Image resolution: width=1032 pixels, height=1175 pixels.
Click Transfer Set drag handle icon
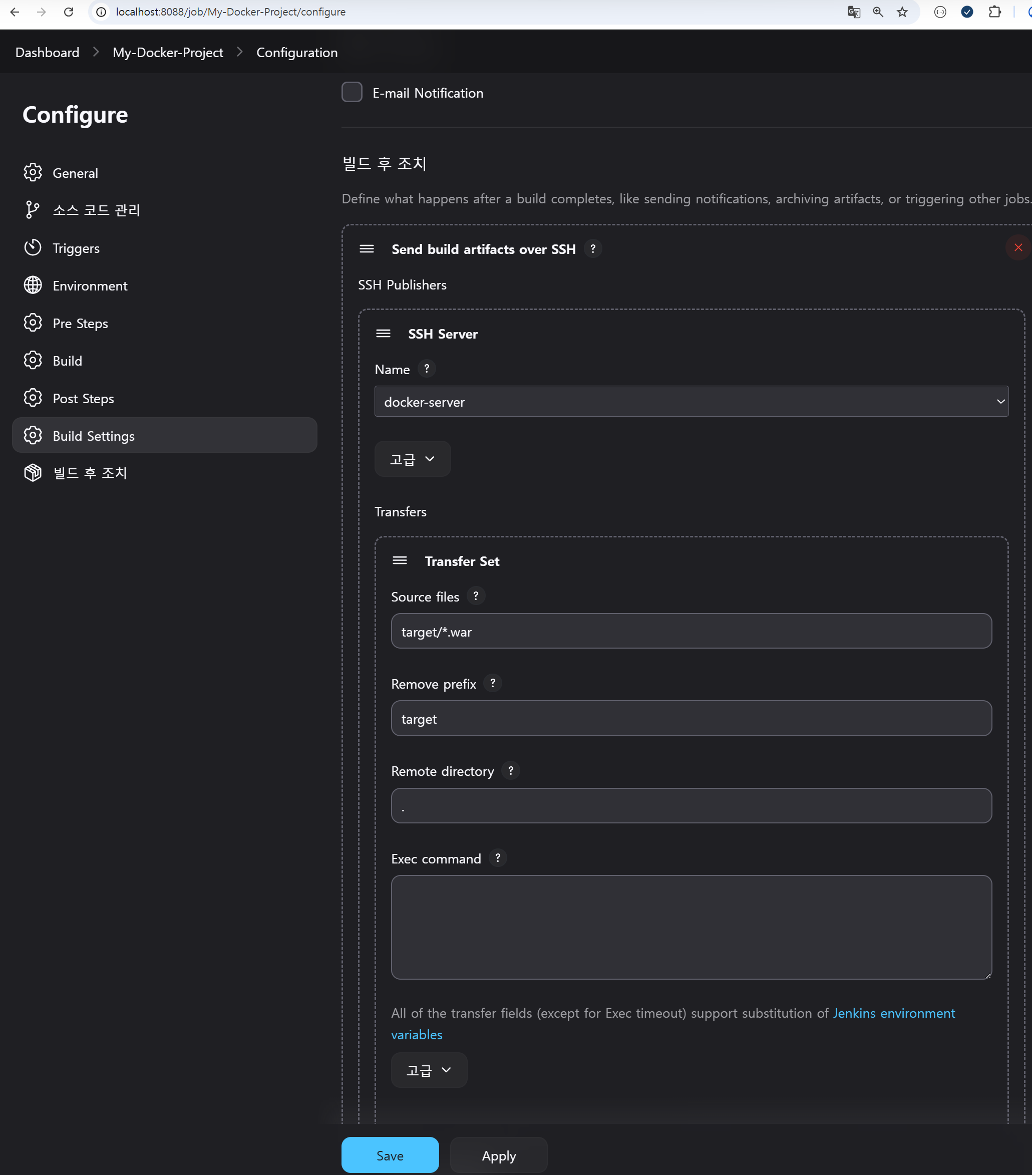point(400,560)
